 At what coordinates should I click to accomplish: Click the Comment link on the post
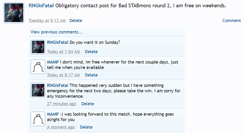pyautogui.click(x=232, y=20)
